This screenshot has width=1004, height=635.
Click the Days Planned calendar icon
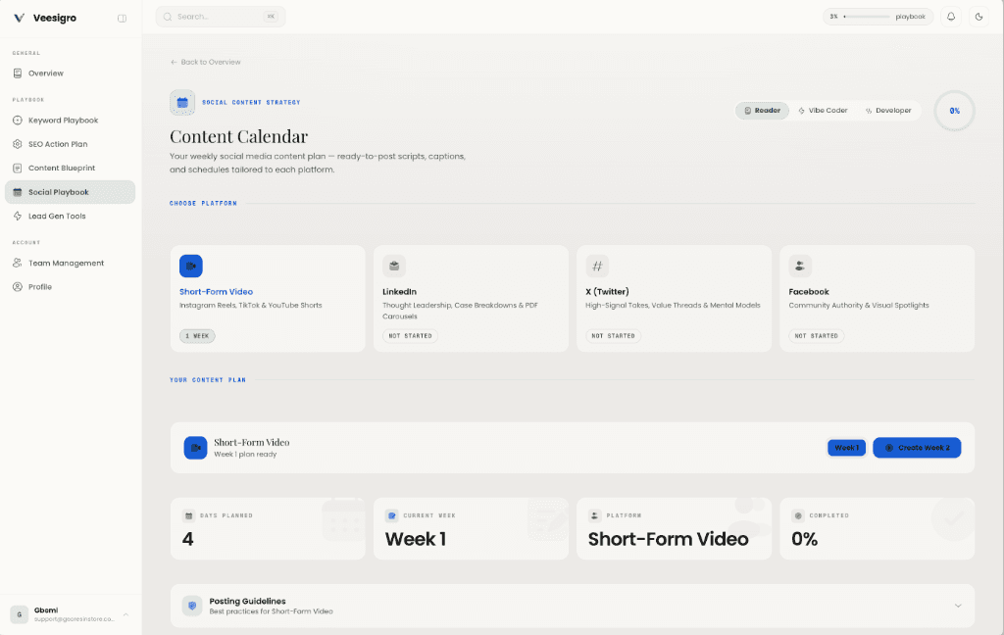click(188, 515)
